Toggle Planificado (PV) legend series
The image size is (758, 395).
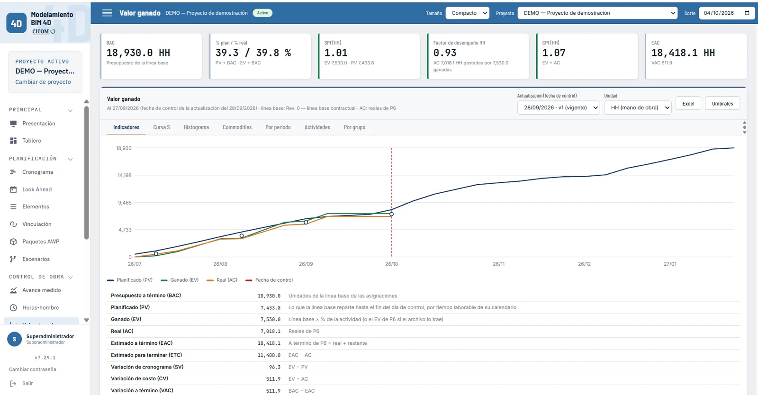coord(130,280)
